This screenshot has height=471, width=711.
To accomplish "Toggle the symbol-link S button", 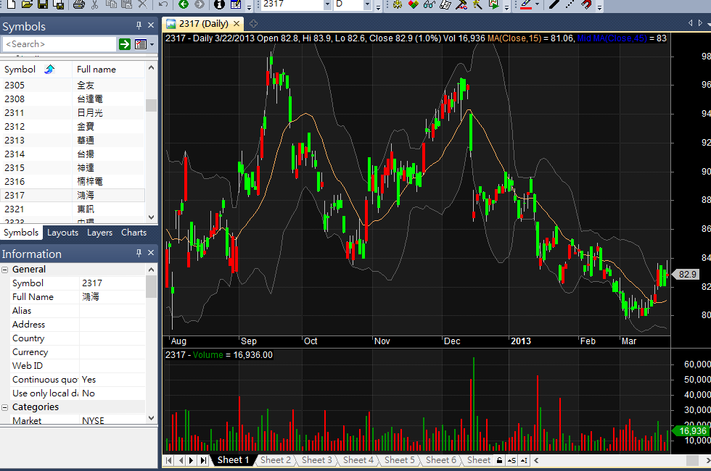I will pyautogui.click(x=511, y=460).
